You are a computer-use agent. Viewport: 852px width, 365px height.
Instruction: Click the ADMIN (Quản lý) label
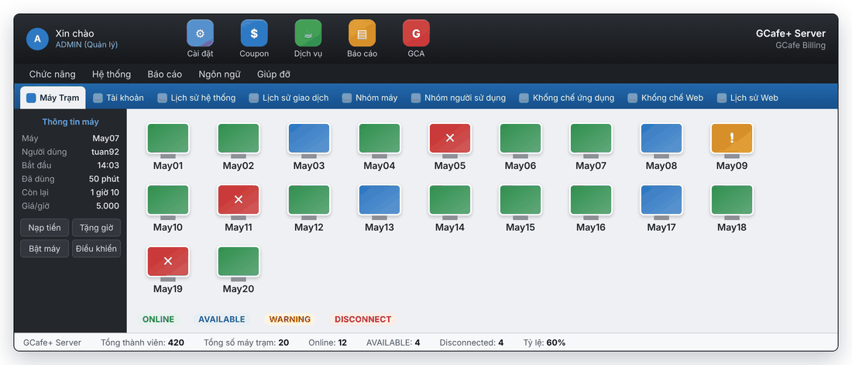point(87,45)
